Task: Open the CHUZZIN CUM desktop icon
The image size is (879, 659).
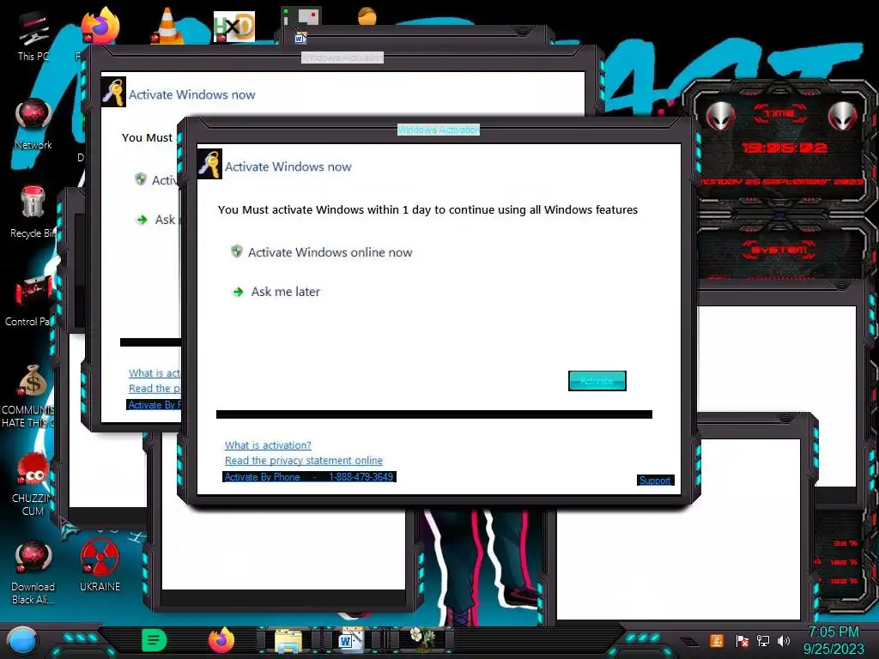Action: point(33,484)
